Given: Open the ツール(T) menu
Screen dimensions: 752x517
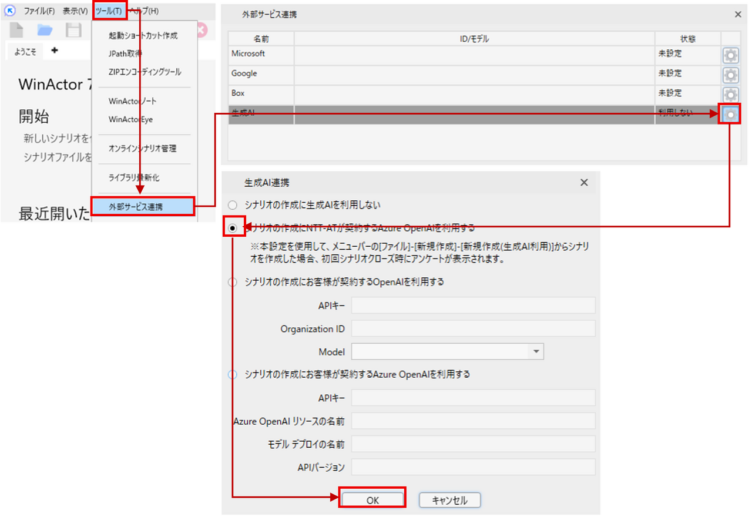Looking at the screenshot, I should (x=109, y=11).
